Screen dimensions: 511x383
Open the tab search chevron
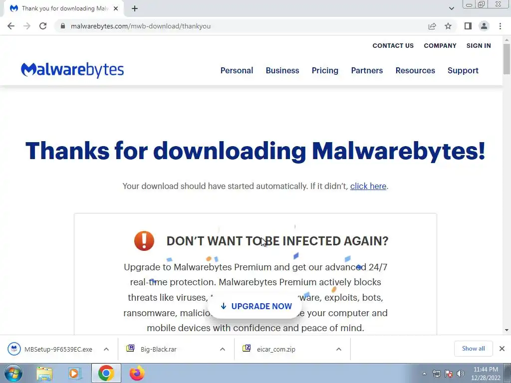451,8
